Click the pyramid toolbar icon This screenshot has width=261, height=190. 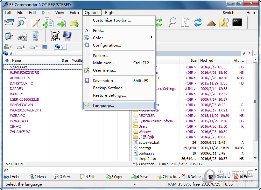211,23
